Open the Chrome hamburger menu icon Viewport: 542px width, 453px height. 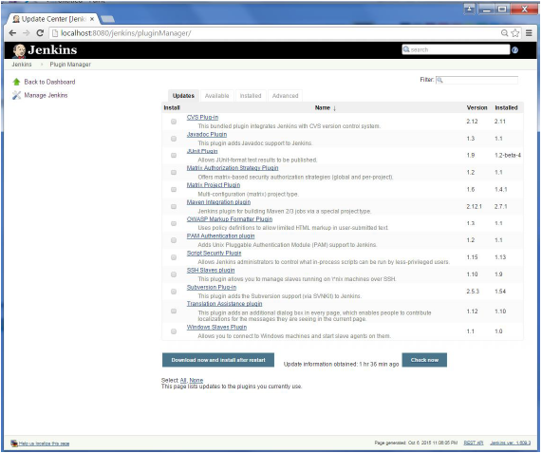coord(529,33)
